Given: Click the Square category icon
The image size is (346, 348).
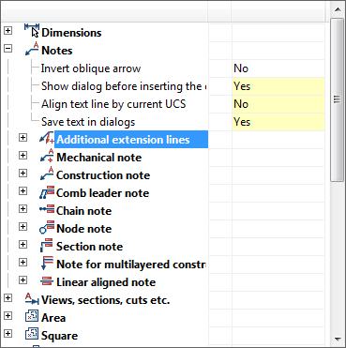Looking at the screenshot, I should tap(32, 334).
